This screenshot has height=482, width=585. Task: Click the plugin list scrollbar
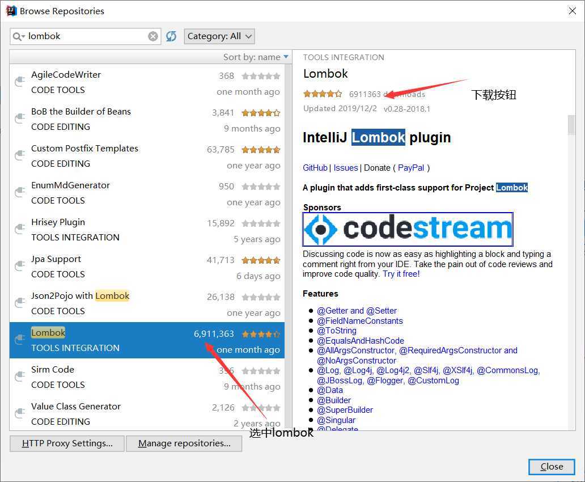click(x=288, y=247)
